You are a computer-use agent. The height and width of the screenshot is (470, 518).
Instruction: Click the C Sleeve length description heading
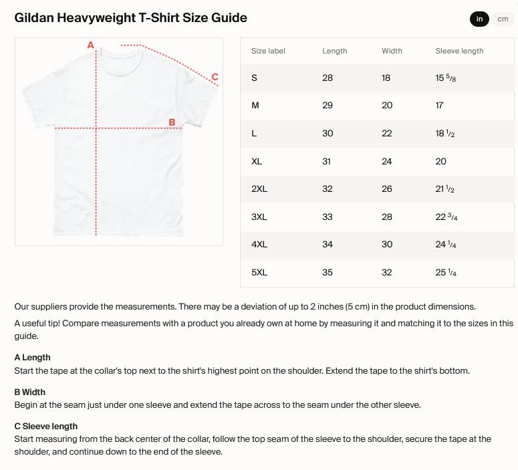tap(46, 426)
